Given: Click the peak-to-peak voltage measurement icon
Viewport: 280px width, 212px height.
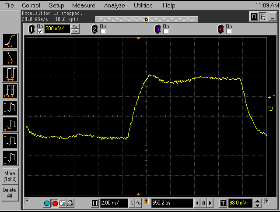Looking at the screenshot, I should [x=10, y=107].
